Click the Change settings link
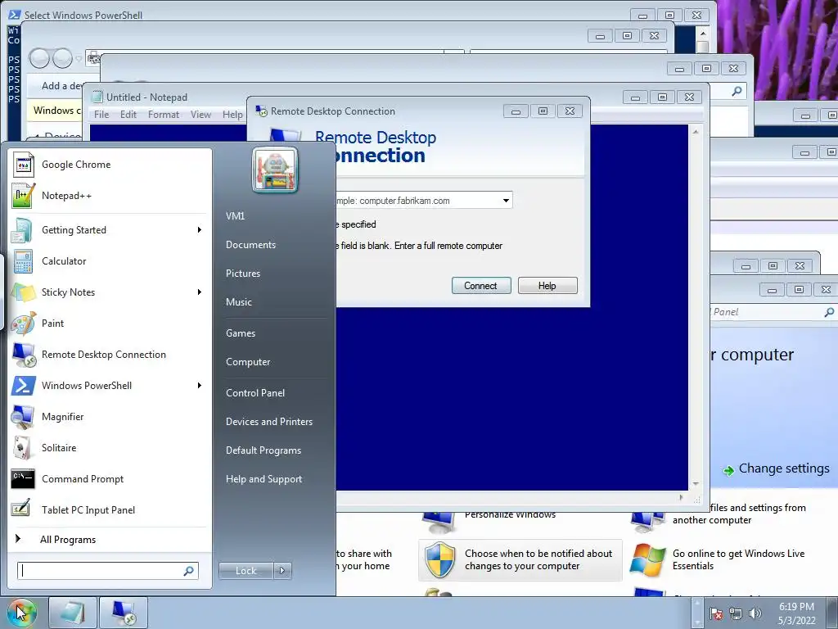Viewport: 838px width, 629px height. (783, 468)
